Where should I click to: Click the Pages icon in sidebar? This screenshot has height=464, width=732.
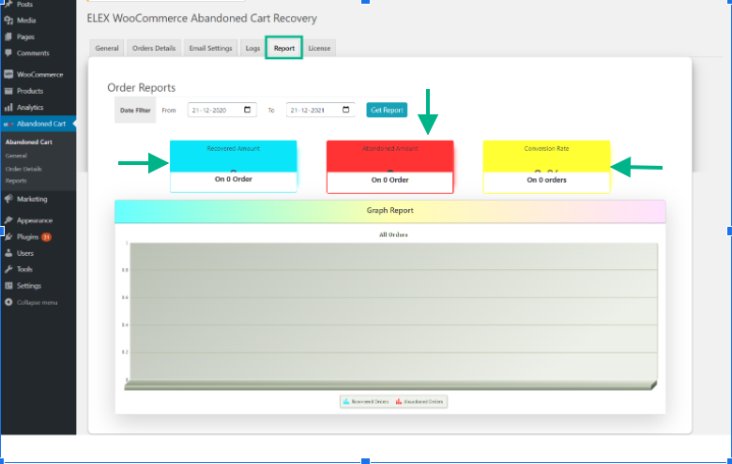8,37
